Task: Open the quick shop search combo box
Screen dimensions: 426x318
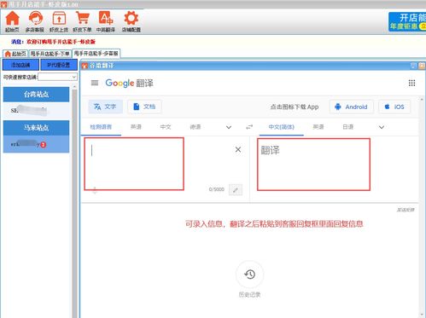Action: point(57,77)
